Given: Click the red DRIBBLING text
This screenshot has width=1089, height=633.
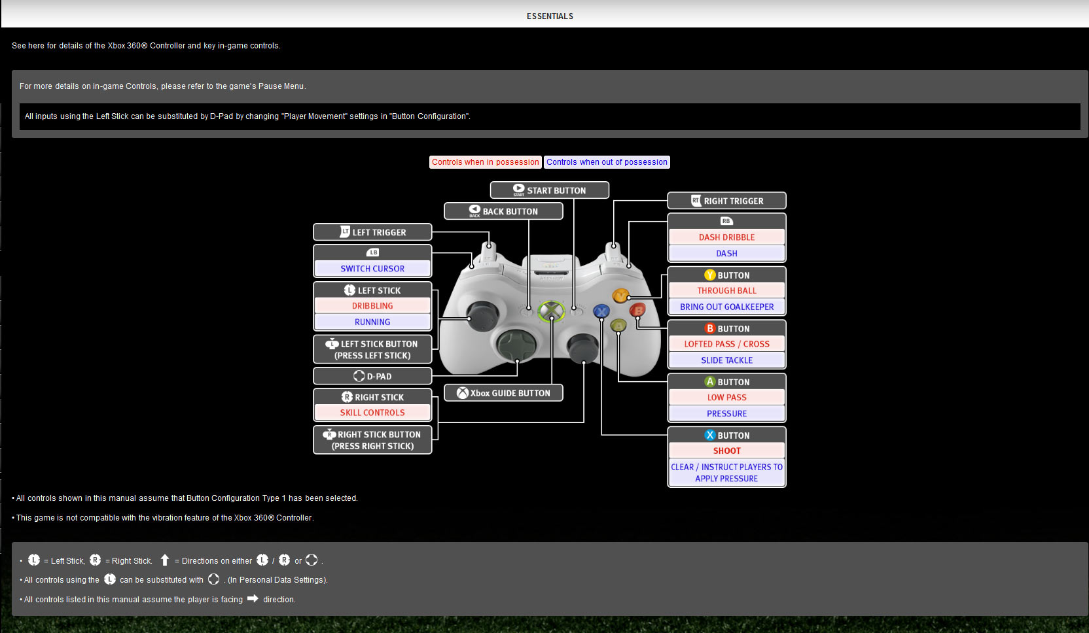Looking at the screenshot, I should (372, 306).
